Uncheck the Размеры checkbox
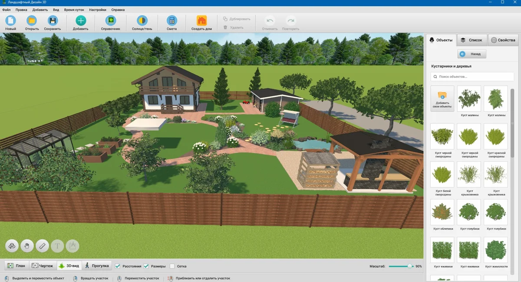 click(146, 266)
